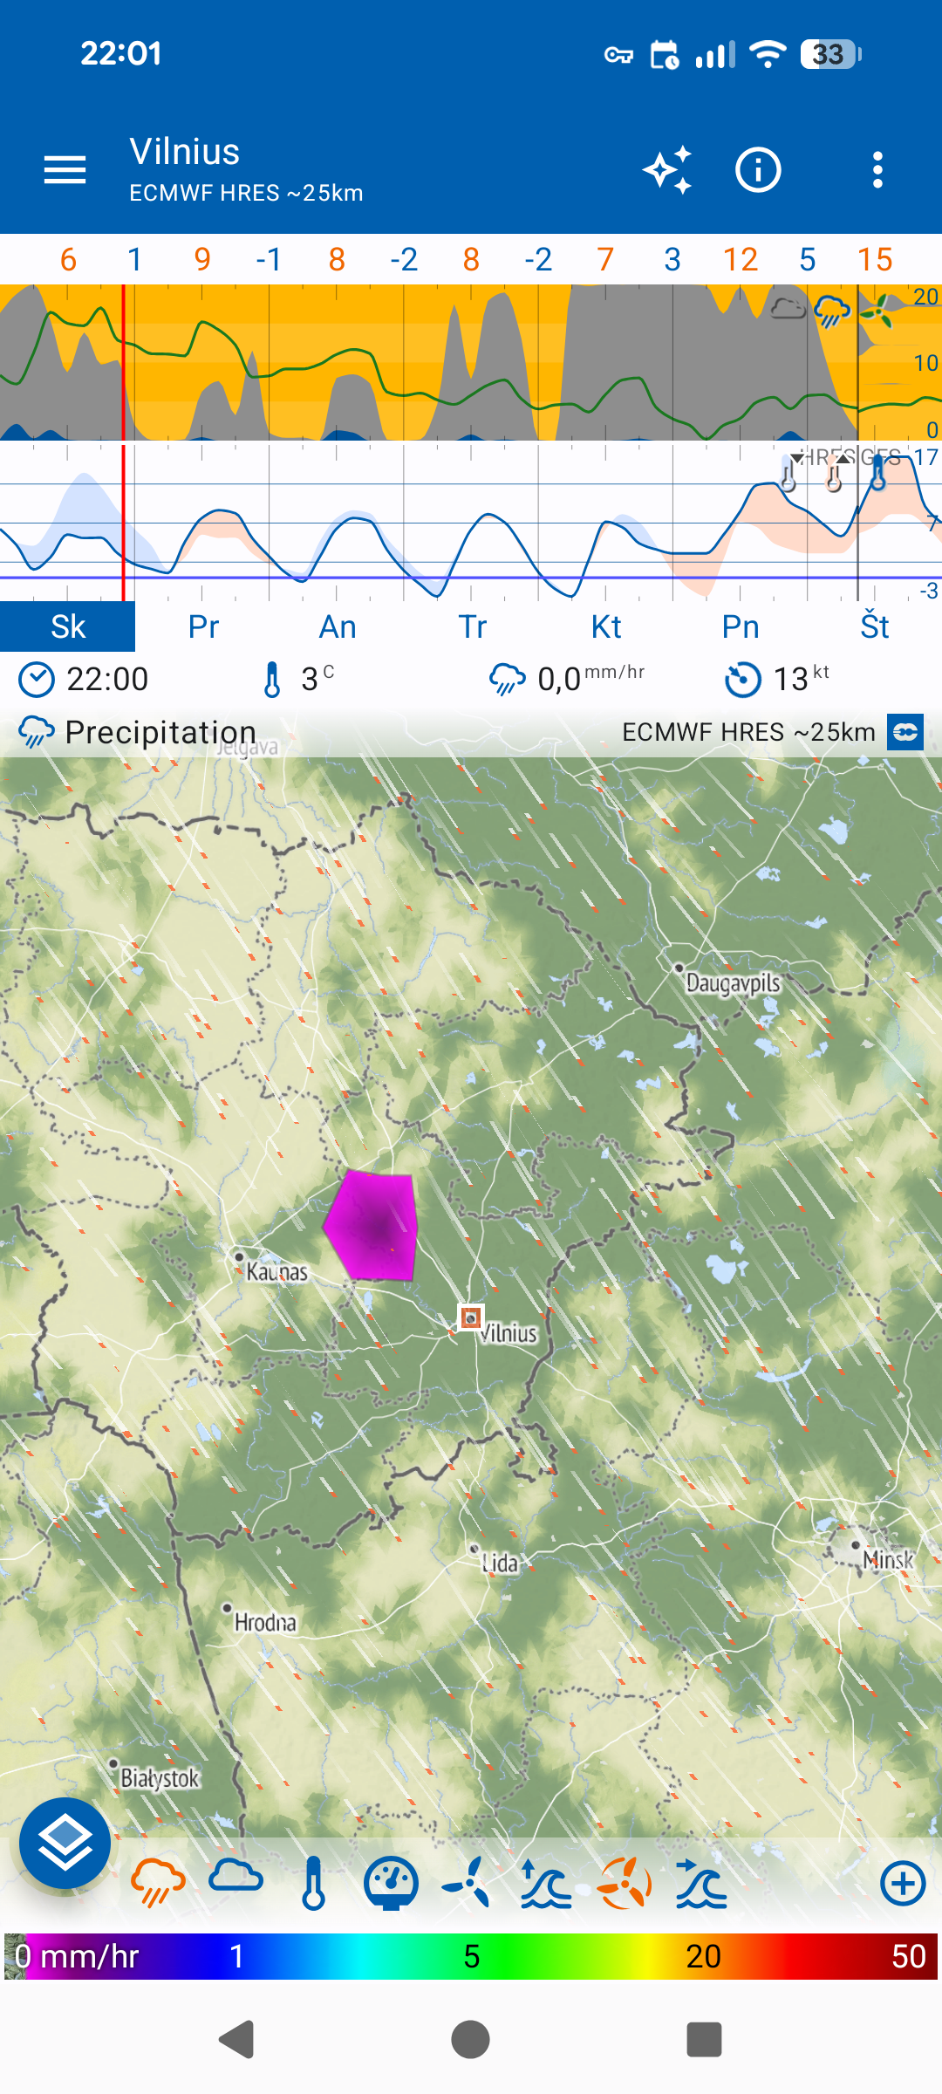Screen dimensions: 942x2094
Task: Tap the magenta precipitation polygon near Kaunas
Action: pyautogui.click(x=372, y=1226)
